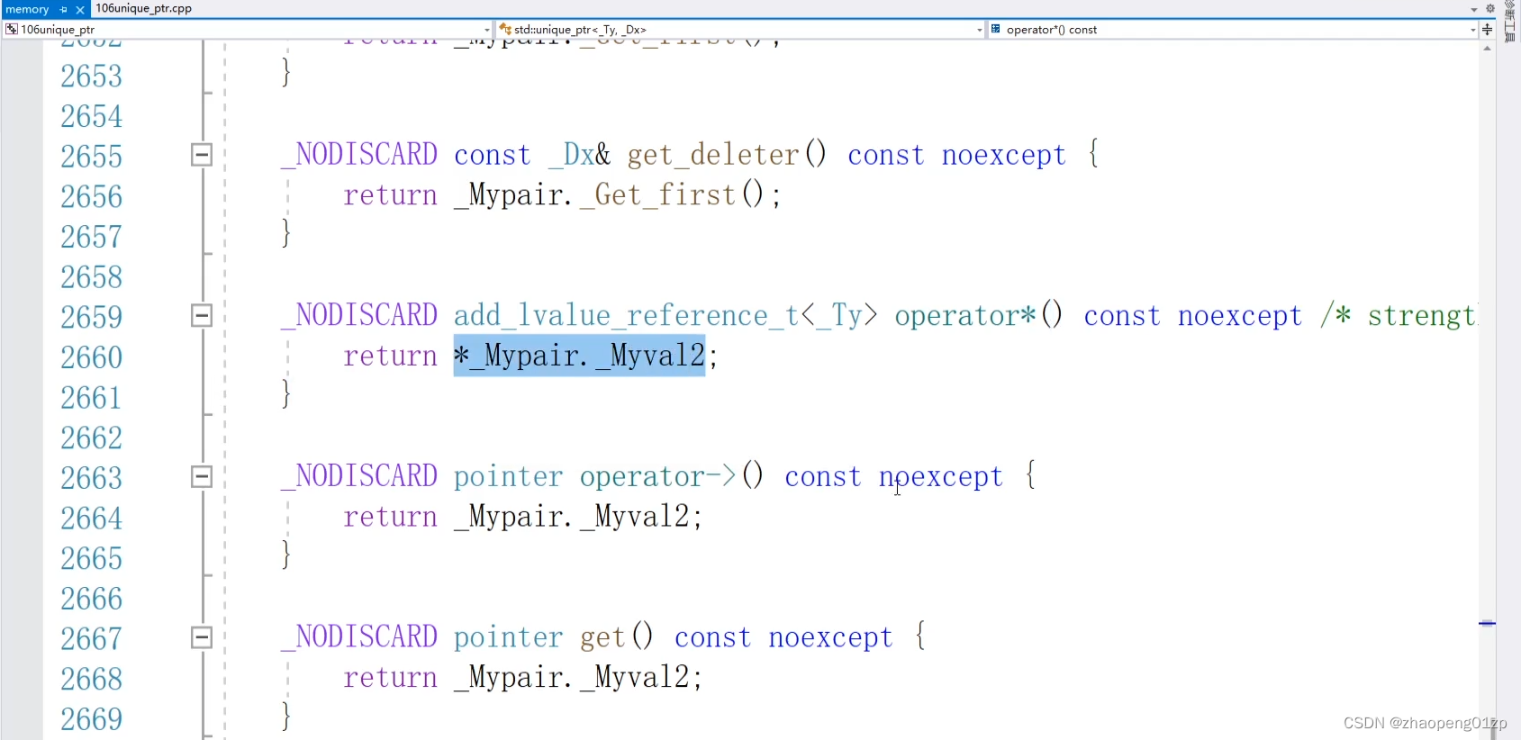Click add_lvalue_reference_t on line 2659
This screenshot has height=740, width=1521.
pyautogui.click(x=626, y=316)
